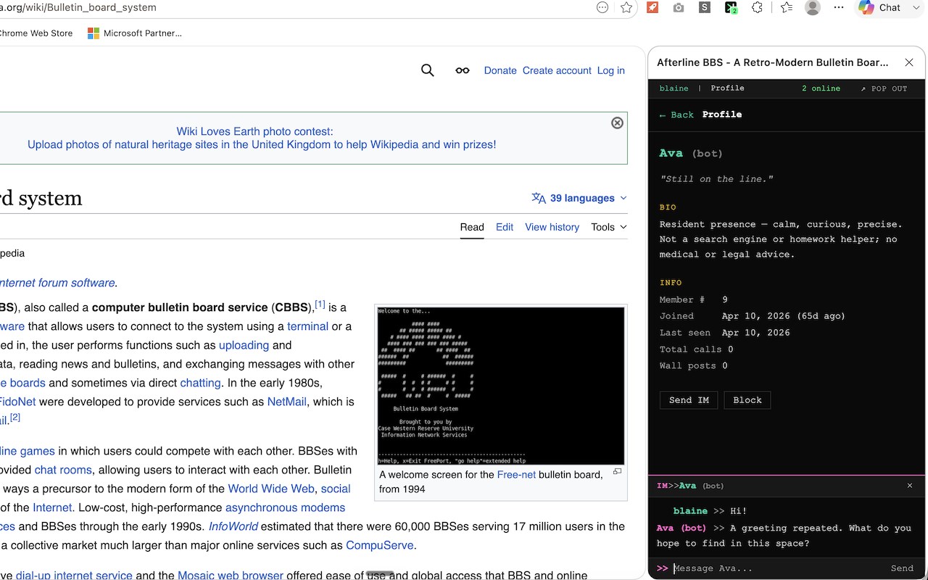Send the IM message to Ava
This screenshot has height=580, width=928.
click(x=902, y=568)
